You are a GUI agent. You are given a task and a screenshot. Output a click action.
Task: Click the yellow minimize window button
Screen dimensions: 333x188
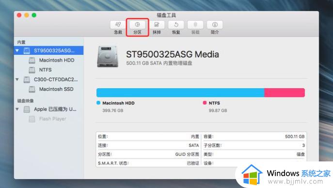(x=27, y=15)
